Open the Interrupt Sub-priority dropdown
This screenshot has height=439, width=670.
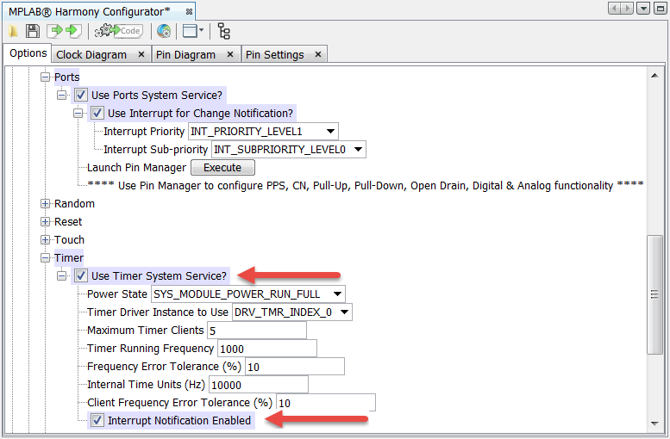click(x=288, y=149)
